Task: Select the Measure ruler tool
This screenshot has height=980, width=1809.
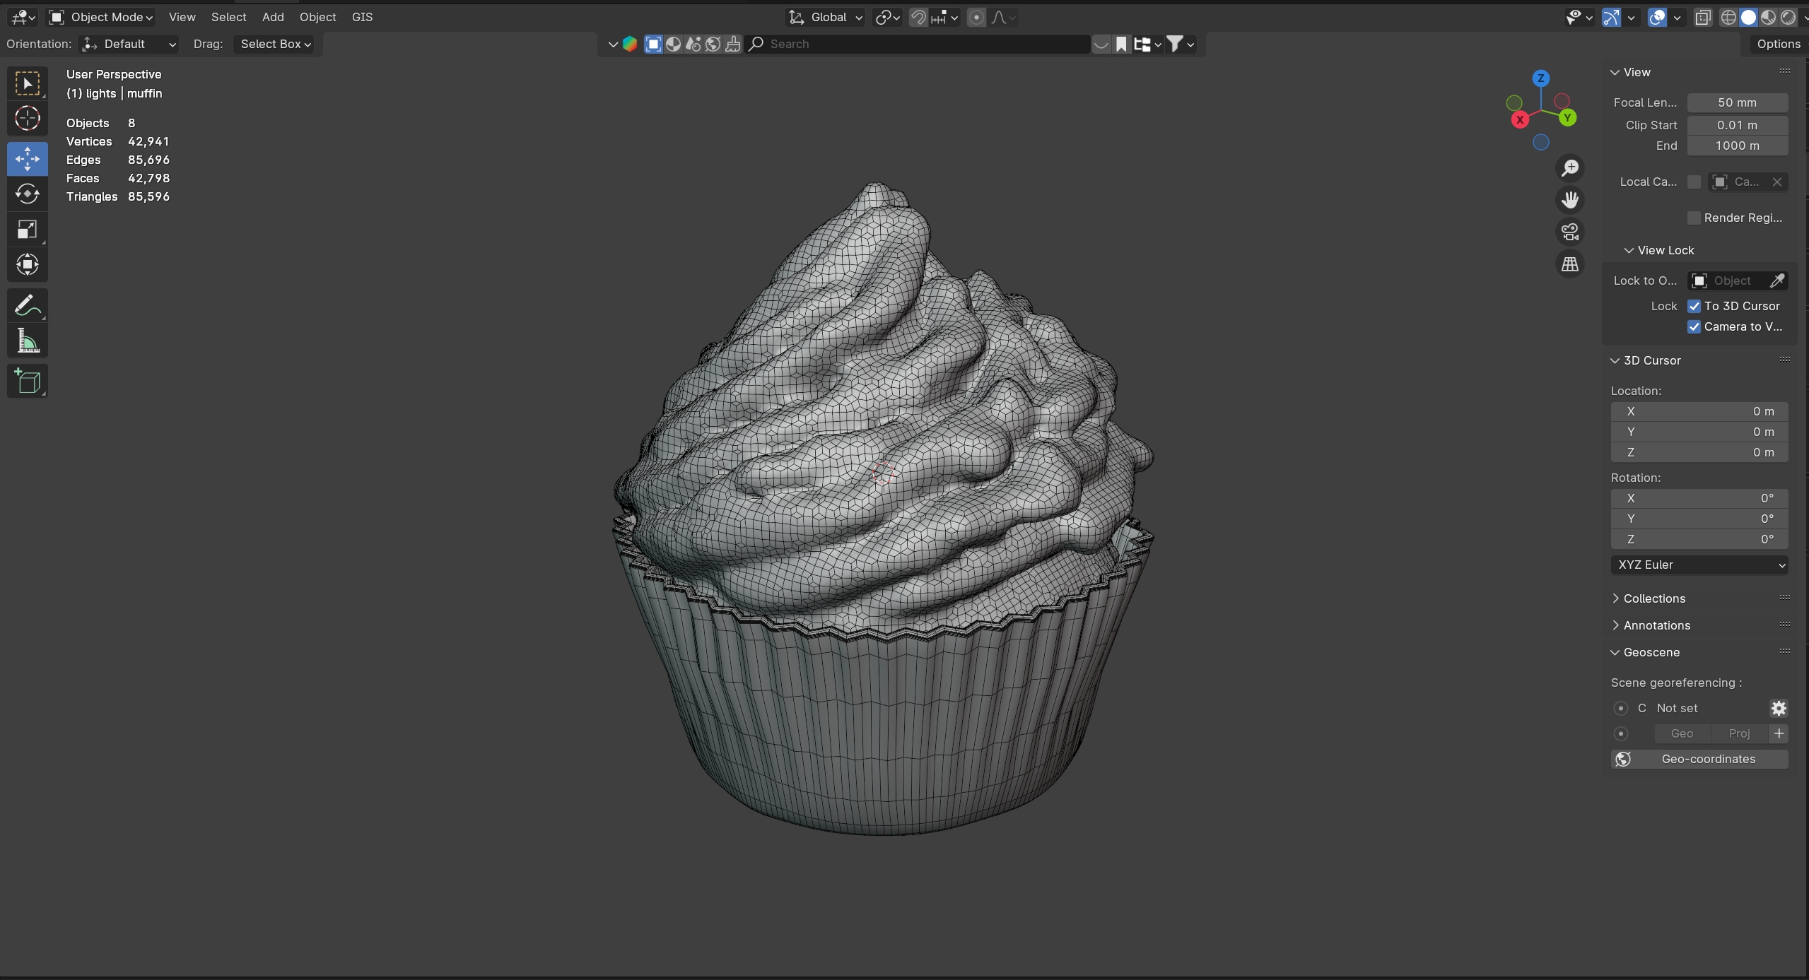Action: click(27, 342)
